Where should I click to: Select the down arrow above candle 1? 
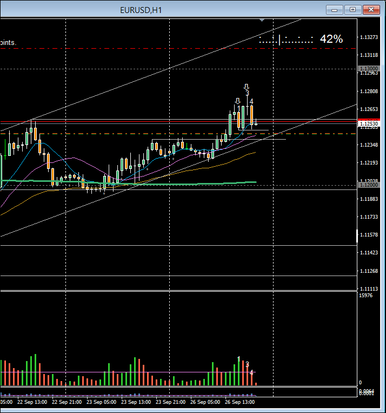238,101
